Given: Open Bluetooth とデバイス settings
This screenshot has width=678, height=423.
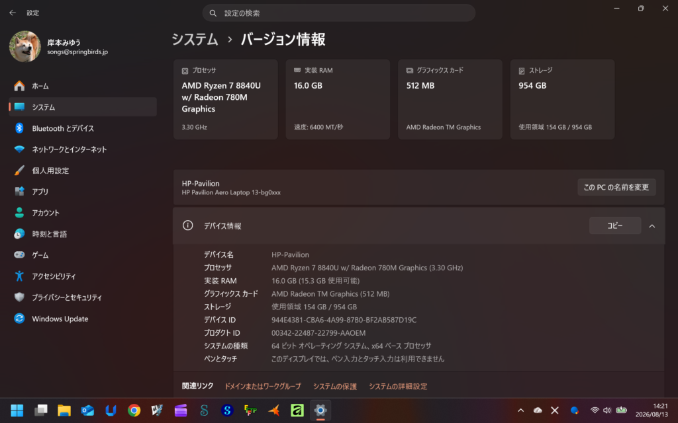Looking at the screenshot, I should coord(83,128).
